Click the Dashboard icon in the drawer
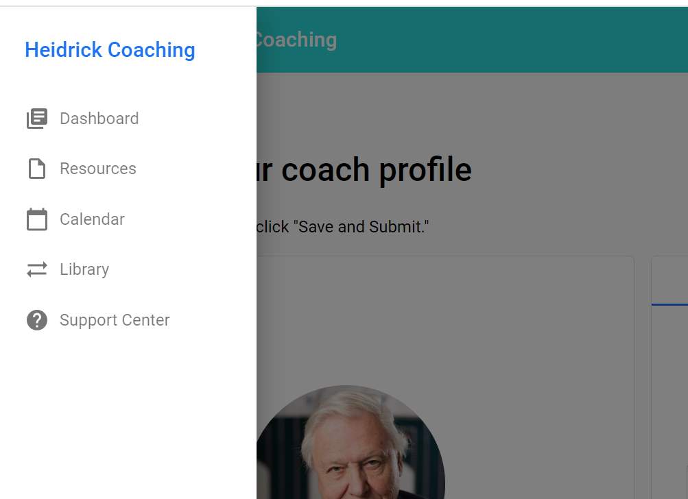 pyautogui.click(x=37, y=119)
